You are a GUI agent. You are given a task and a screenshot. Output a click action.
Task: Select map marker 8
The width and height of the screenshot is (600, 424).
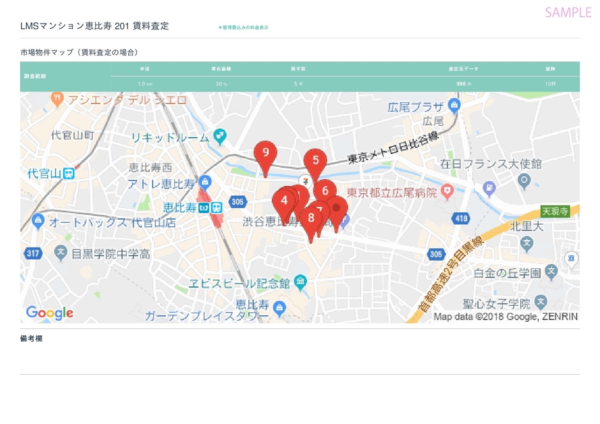[x=311, y=218]
